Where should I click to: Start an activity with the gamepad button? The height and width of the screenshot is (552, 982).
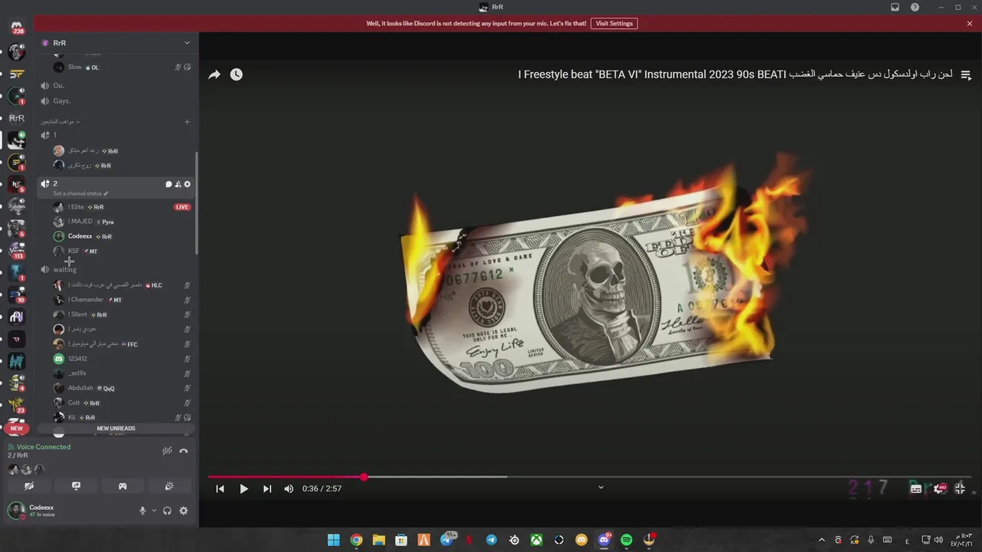(123, 486)
